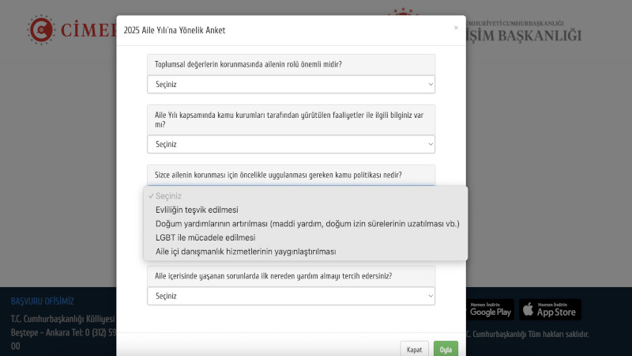Choose 'Aile içi danışmanlık hizmetlerinin yaygınlaştırılması'
The image size is (632, 356).
tap(246, 252)
